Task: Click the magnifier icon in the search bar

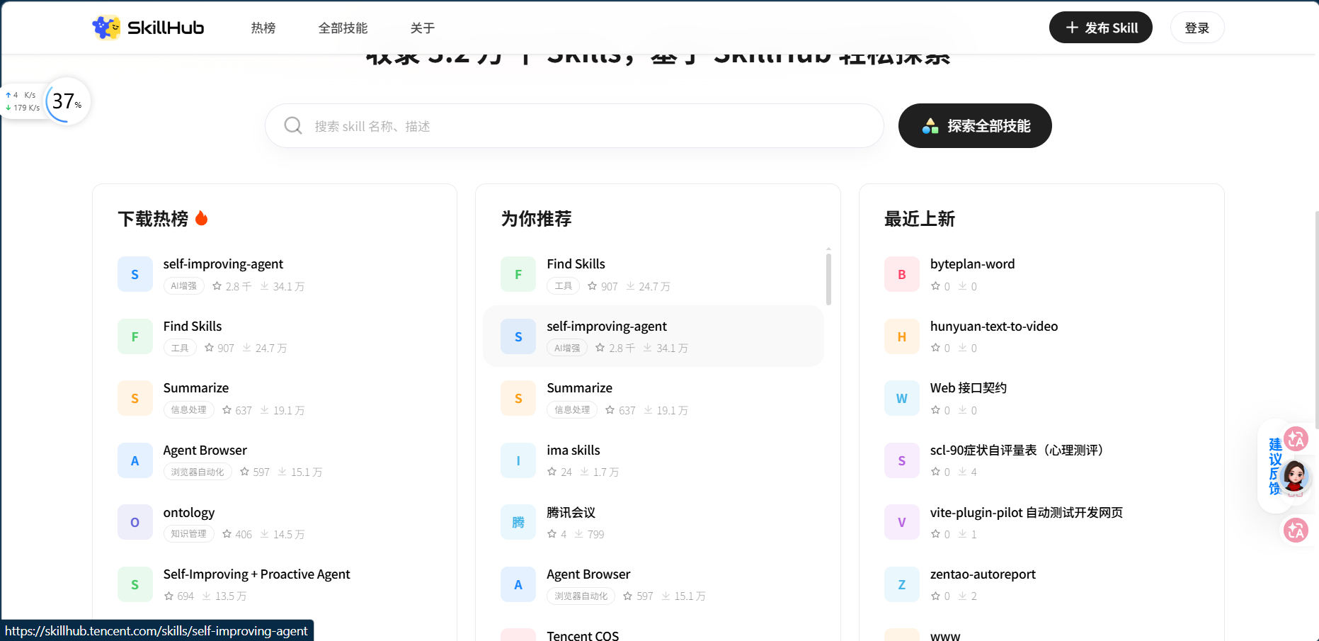Action: click(x=292, y=125)
